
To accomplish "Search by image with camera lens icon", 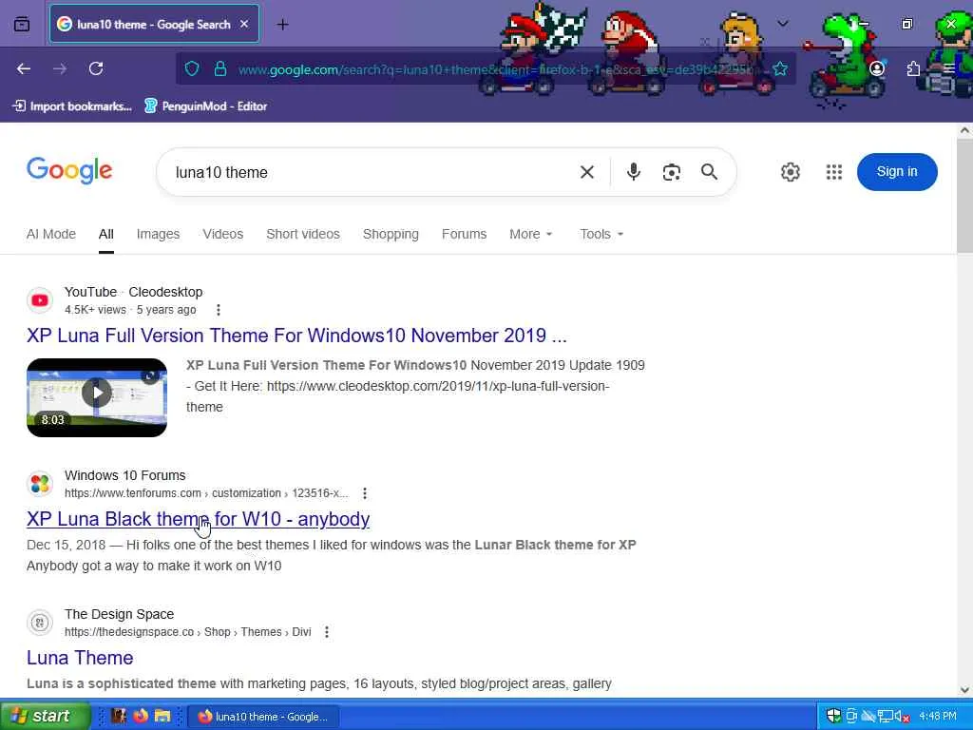I will [672, 172].
